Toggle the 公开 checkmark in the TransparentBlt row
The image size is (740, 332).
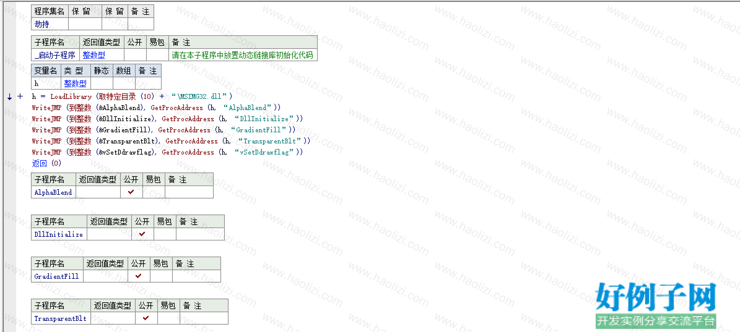coord(146,318)
